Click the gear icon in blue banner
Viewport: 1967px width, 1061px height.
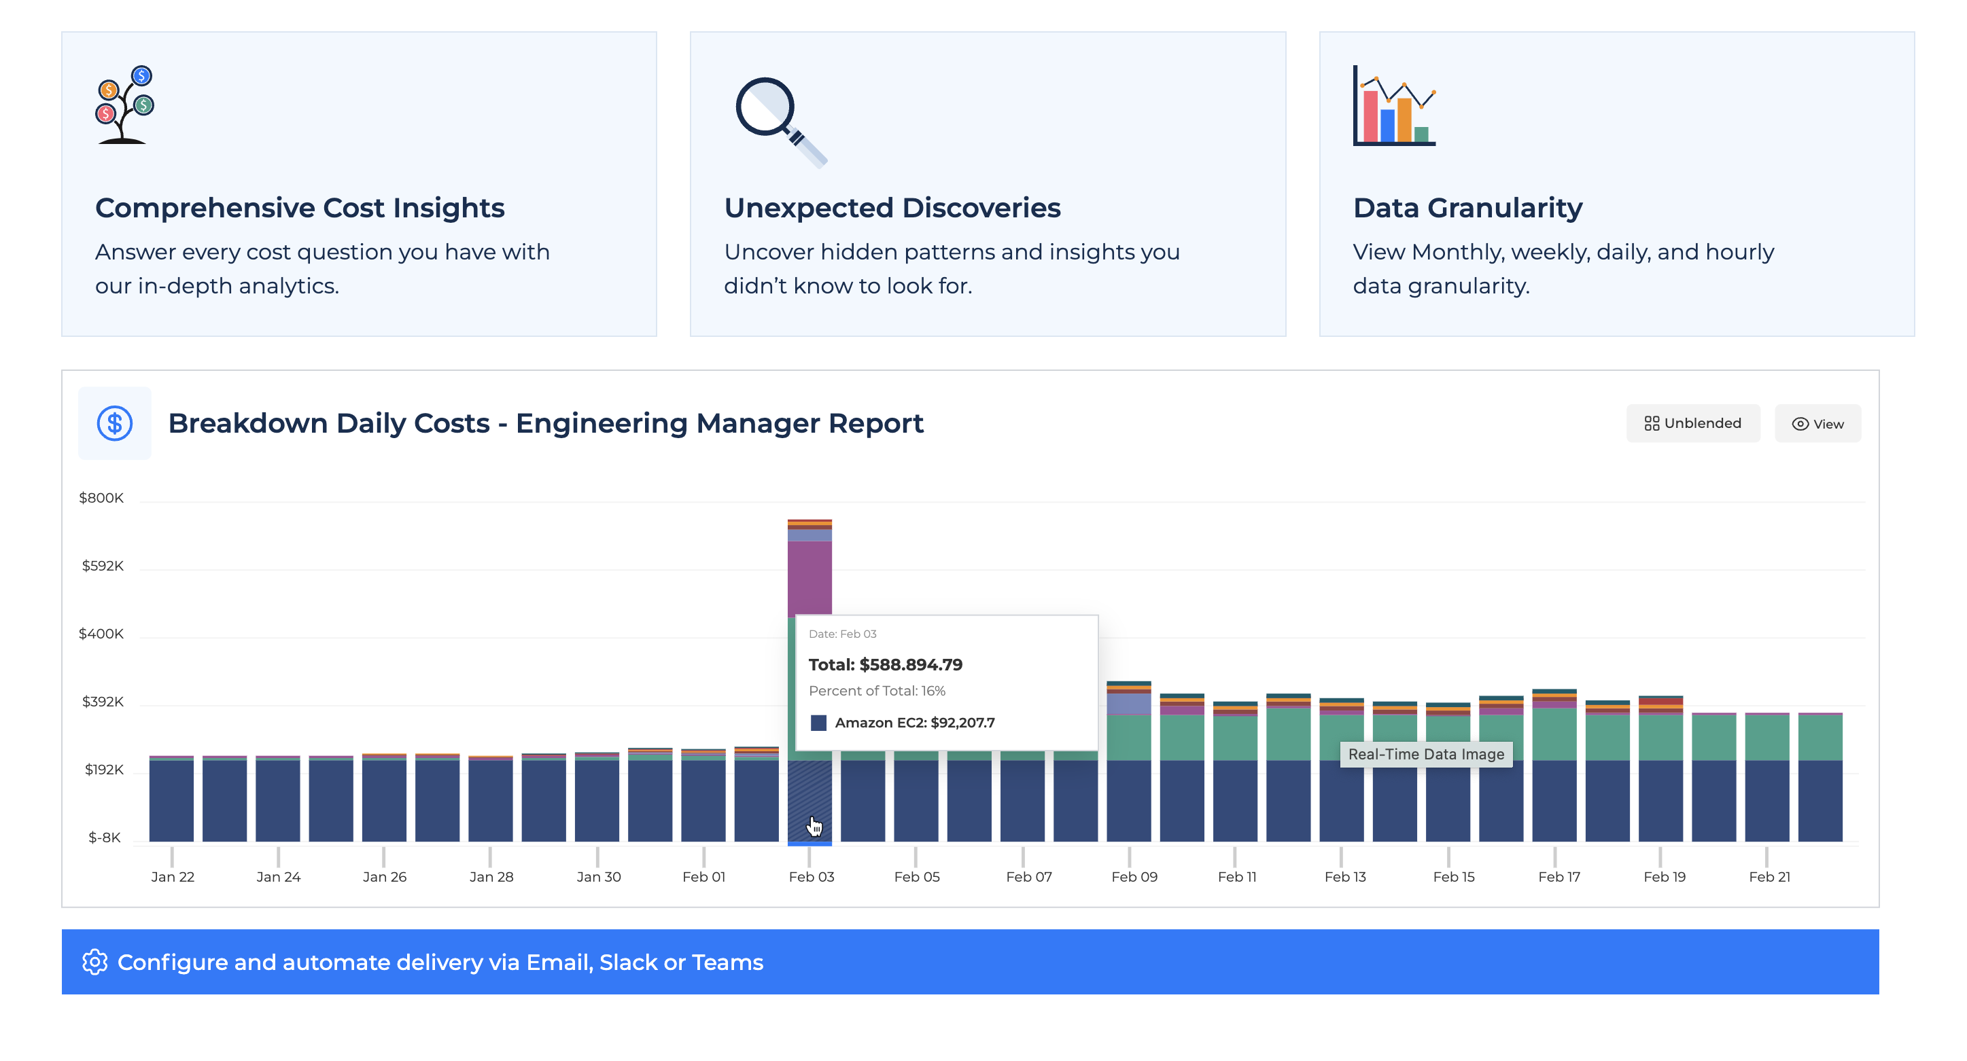point(94,962)
